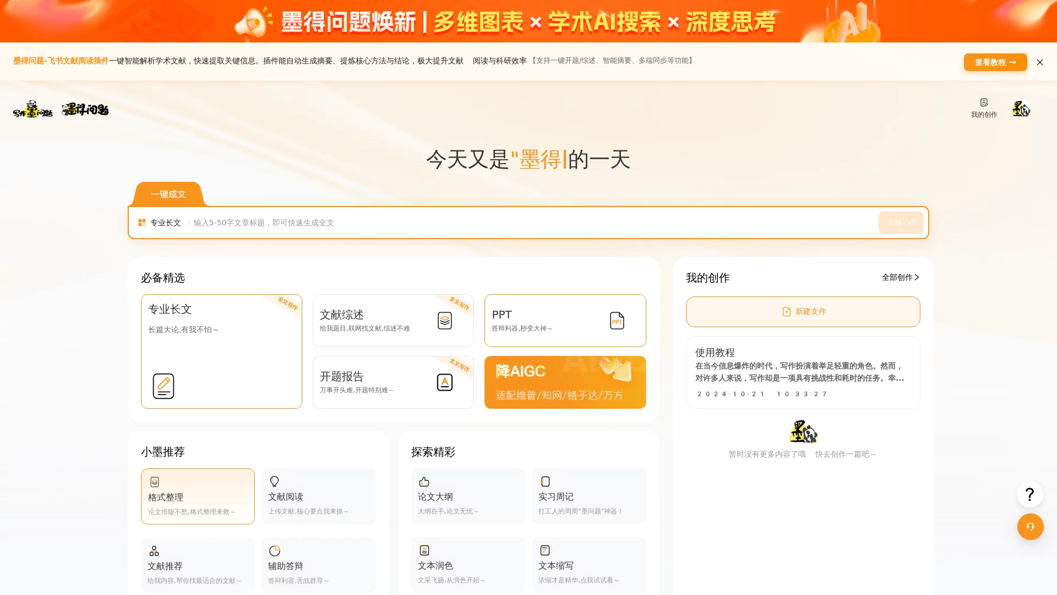Open PPT generator via the PPT file icon
Screen dimensions: 1057x595
(617, 320)
